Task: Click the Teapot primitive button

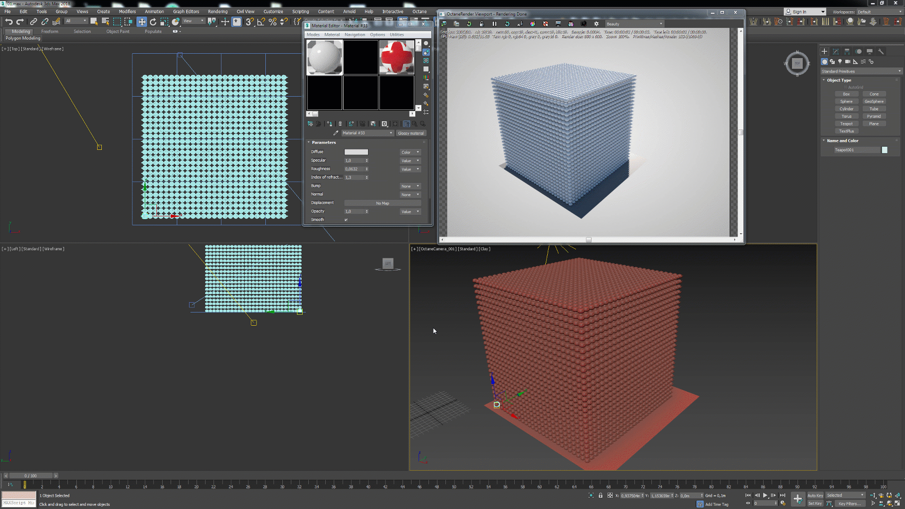Action: click(846, 123)
